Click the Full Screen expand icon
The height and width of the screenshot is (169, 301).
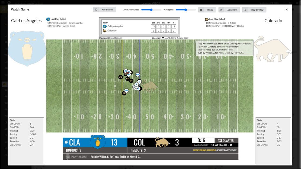(x=96, y=9)
